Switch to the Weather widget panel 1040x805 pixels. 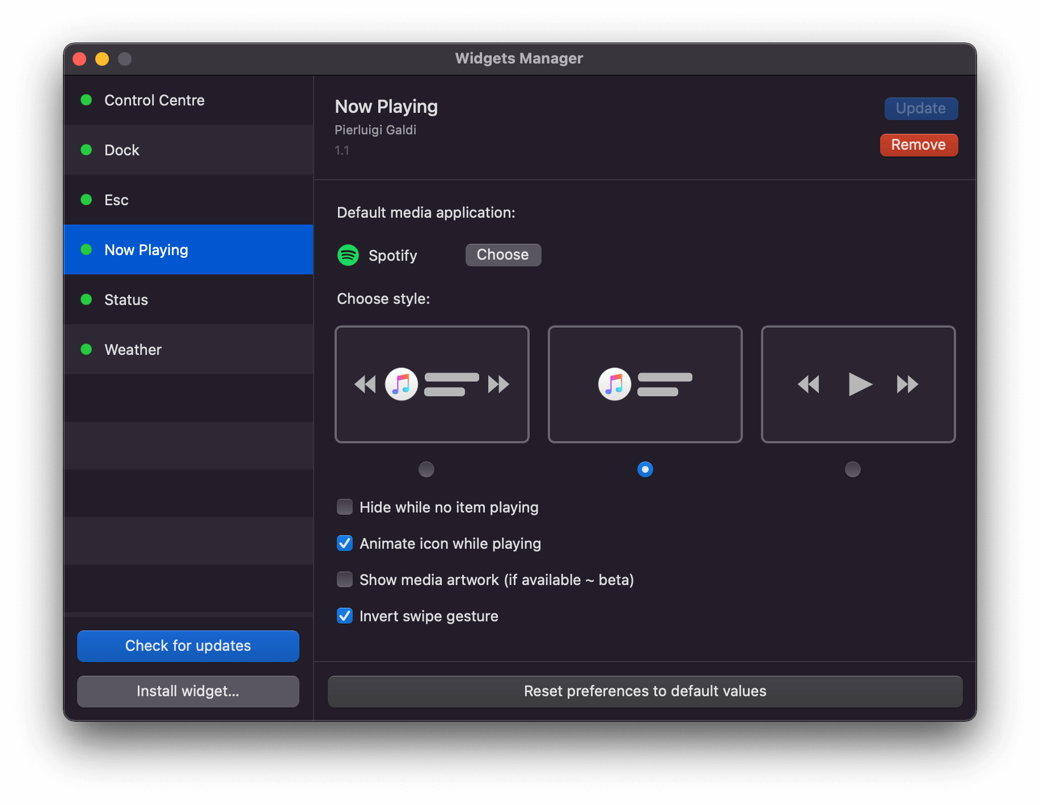(132, 349)
